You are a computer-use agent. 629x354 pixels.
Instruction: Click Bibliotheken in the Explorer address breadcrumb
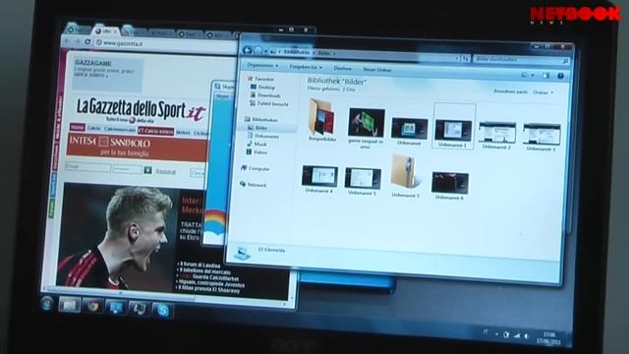[x=296, y=52]
